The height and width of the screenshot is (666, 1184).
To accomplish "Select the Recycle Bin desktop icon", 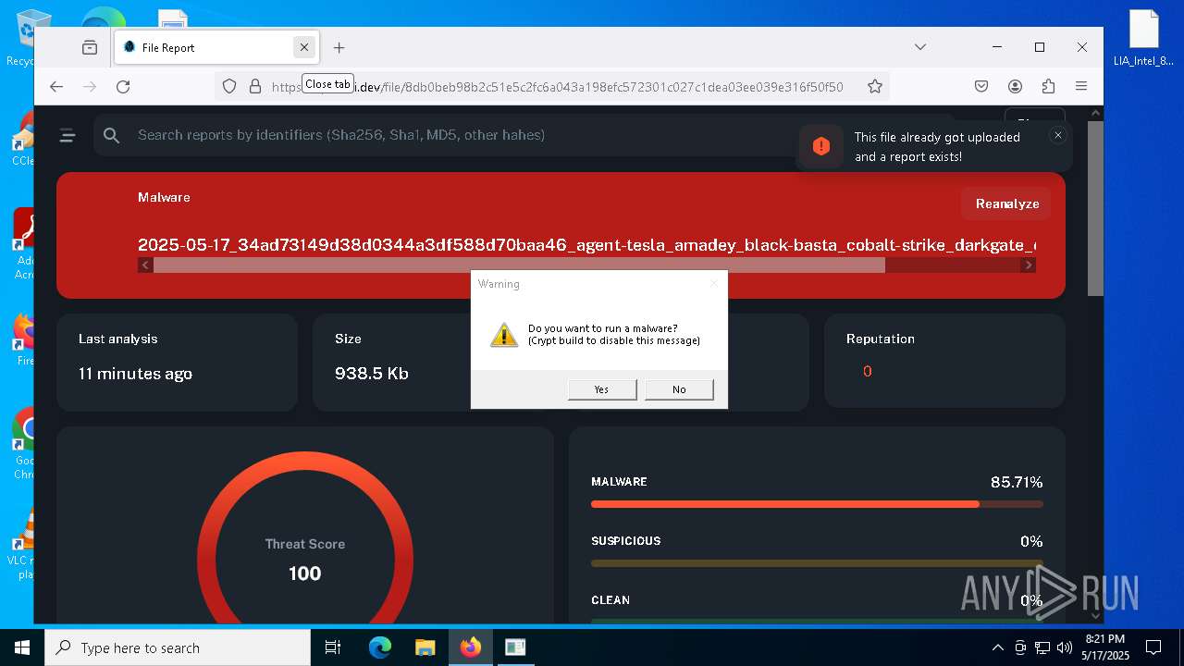I will point(20,39).
